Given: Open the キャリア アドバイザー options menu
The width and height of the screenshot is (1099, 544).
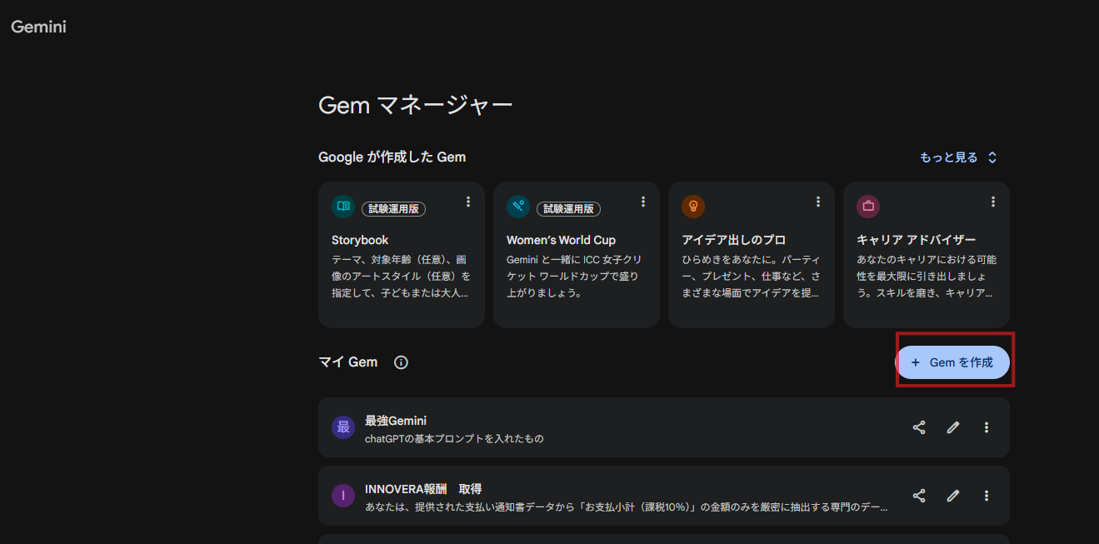Looking at the screenshot, I should [992, 201].
